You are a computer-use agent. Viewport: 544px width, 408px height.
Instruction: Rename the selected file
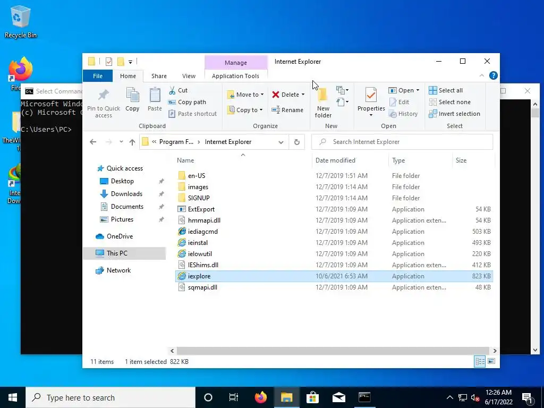click(287, 110)
